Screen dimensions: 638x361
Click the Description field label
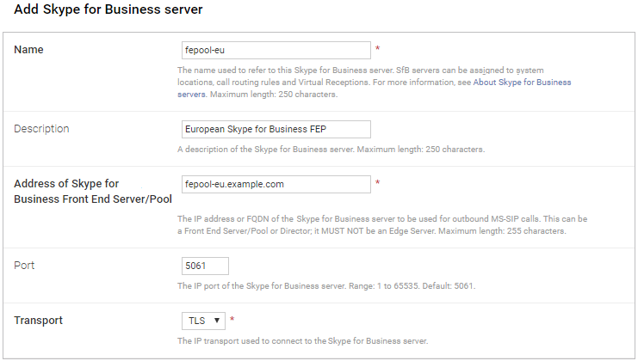[42, 129]
